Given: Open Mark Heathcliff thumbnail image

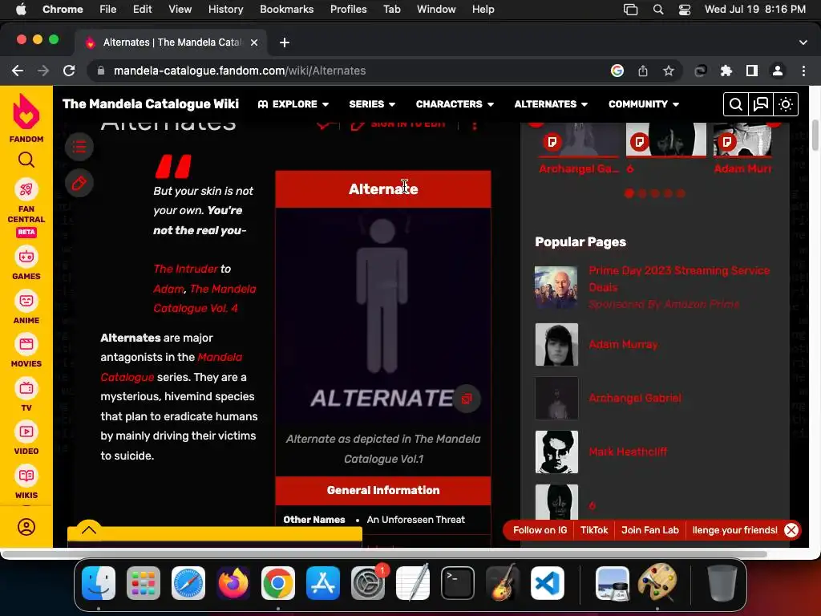Looking at the screenshot, I should (x=556, y=452).
